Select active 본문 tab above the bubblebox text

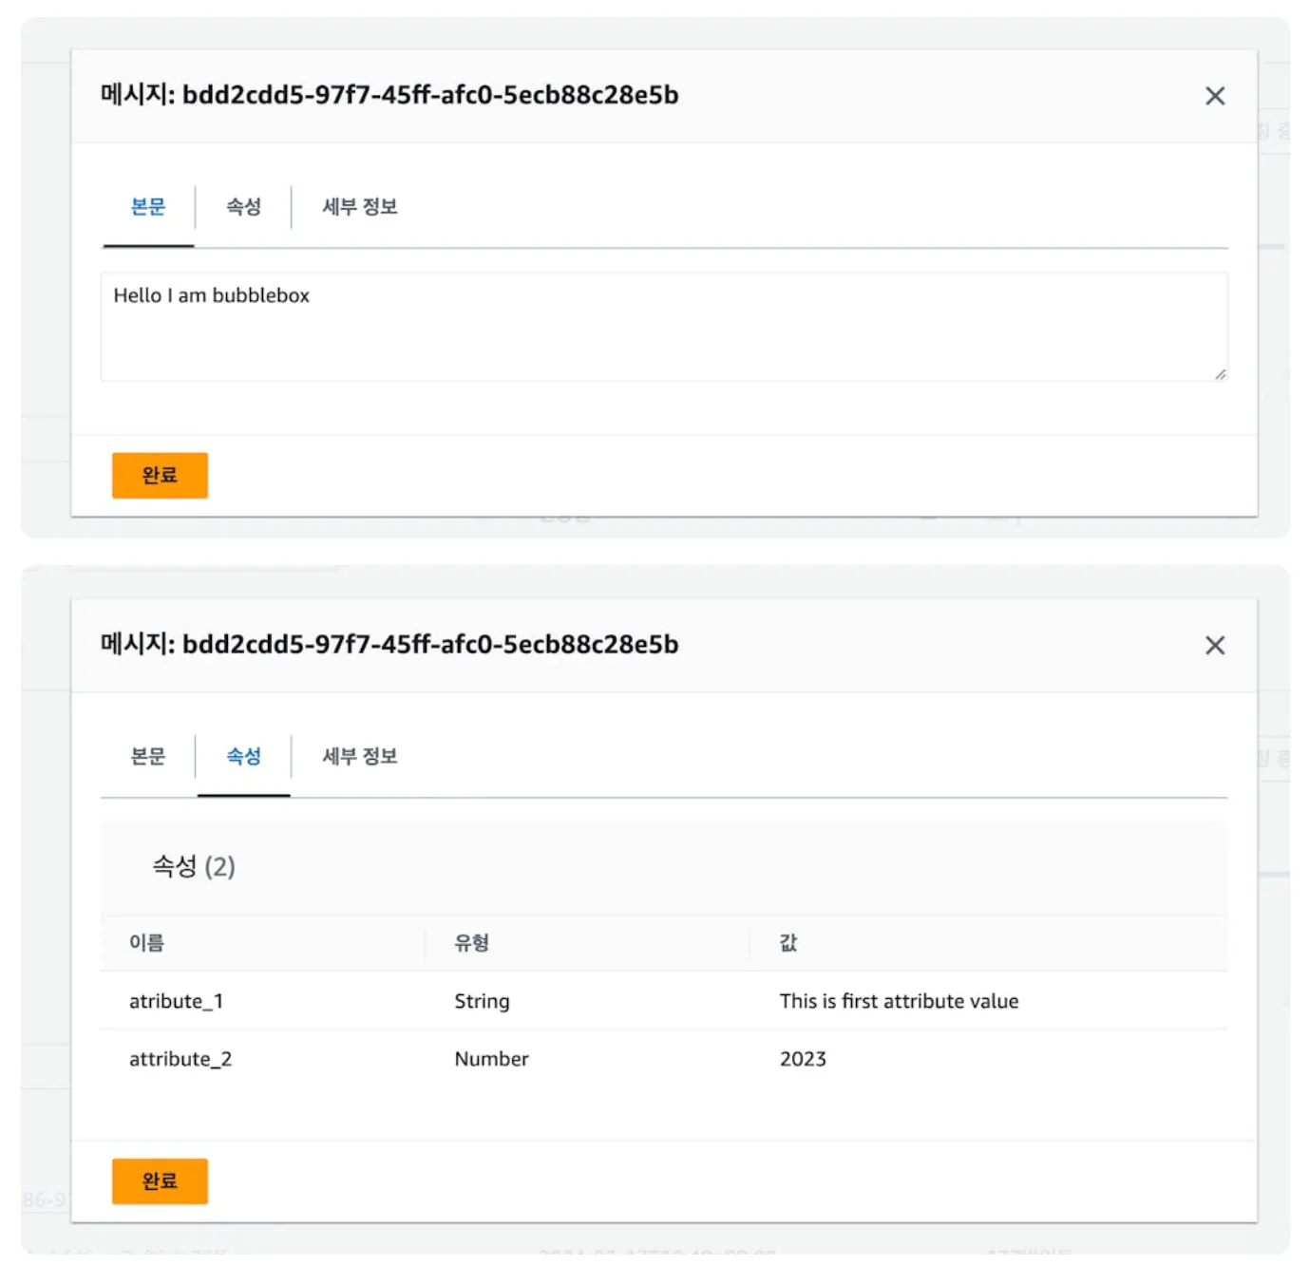148,207
